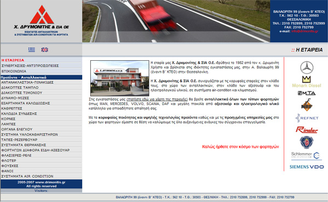Switch language via the Greek flag icon
The width and height of the screenshot is (328, 202).
[x=32, y=50]
